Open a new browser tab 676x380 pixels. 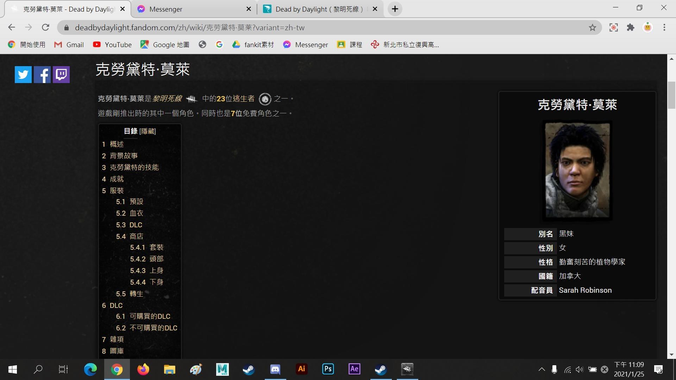[395, 9]
